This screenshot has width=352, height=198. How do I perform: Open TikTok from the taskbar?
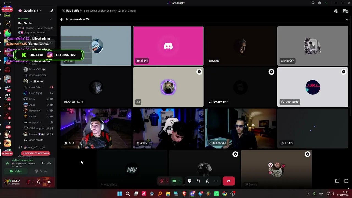[144, 194]
